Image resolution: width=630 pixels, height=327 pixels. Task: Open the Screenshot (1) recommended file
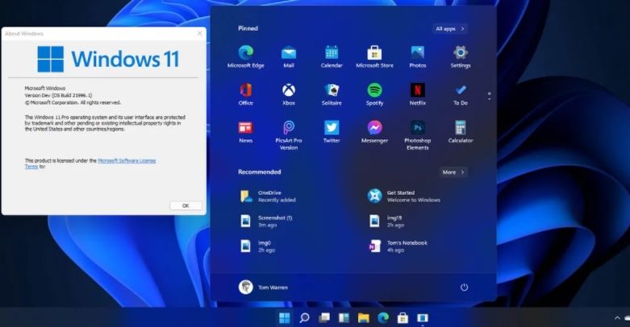click(x=266, y=221)
